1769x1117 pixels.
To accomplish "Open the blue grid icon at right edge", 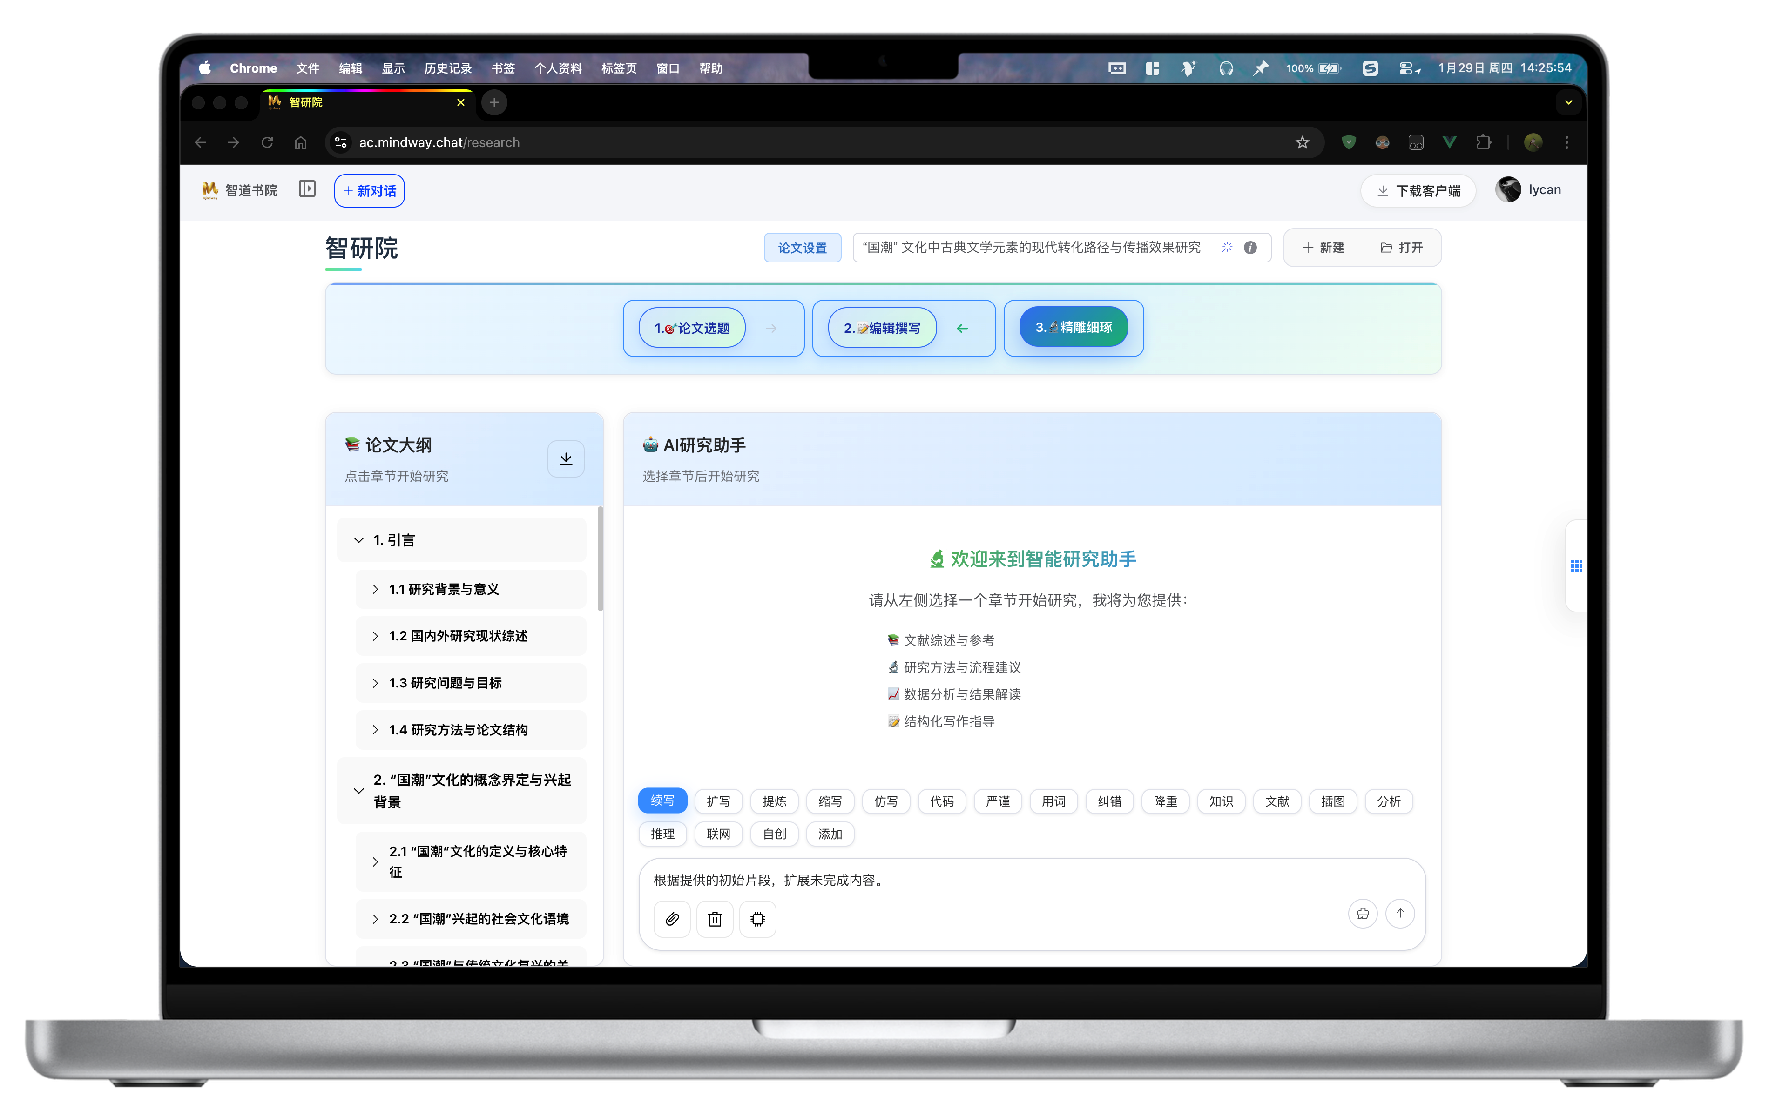I will (x=1577, y=565).
